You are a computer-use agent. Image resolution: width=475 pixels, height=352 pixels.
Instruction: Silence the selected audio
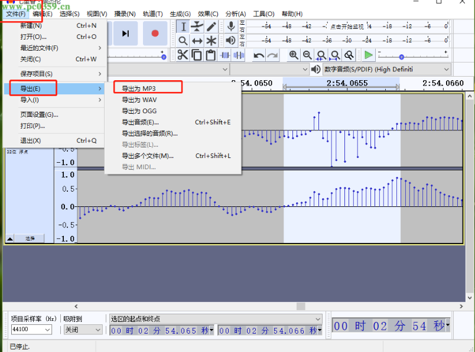239,55
